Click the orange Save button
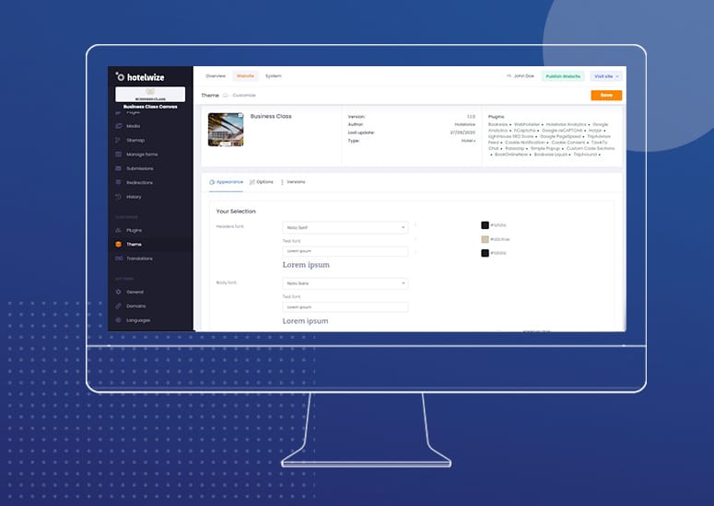This screenshot has height=506, width=714. click(605, 95)
